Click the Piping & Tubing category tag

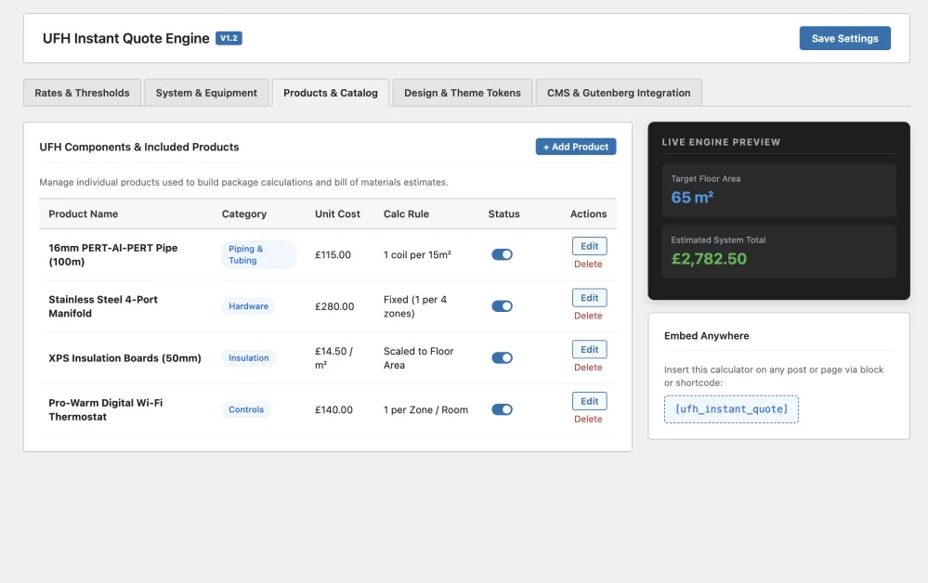258,255
